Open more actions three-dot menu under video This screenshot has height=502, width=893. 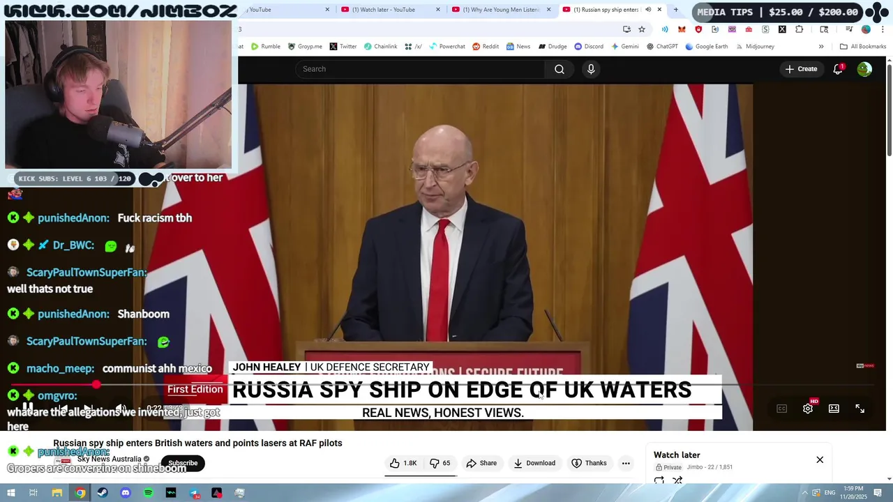coord(626,463)
